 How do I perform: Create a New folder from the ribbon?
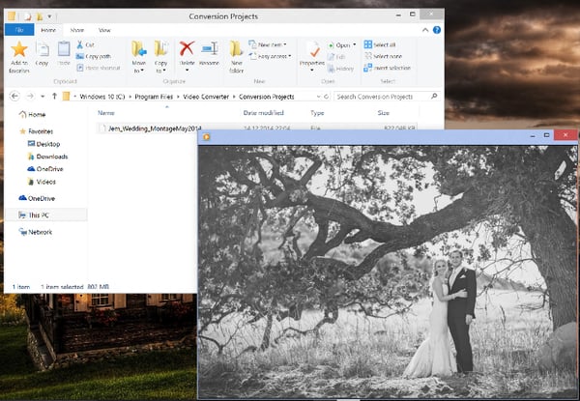[x=236, y=57]
